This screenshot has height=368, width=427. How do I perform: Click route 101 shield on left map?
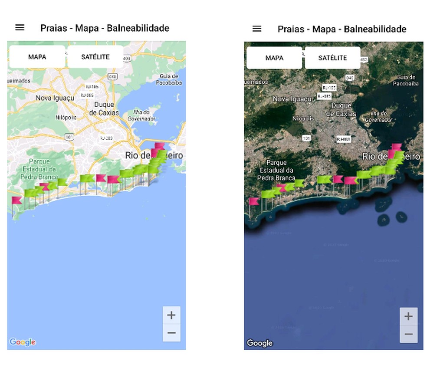click(x=69, y=137)
